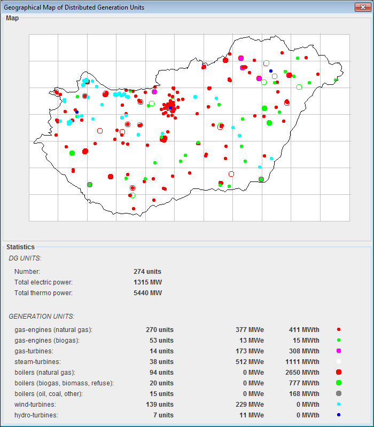This screenshot has height=427, width=374.
Task: Select the '1315 MW' total electric power value
Action: point(147,282)
